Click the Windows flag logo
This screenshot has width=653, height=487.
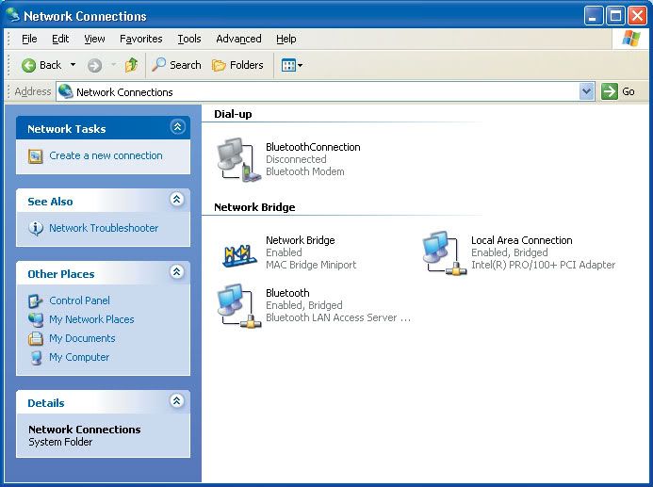point(630,39)
